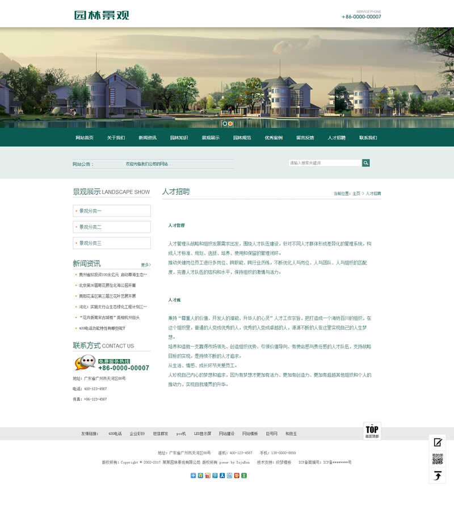Open 联系我们 navigation menu item
Viewport: 454px width, 517px height.
click(x=368, y=138)
